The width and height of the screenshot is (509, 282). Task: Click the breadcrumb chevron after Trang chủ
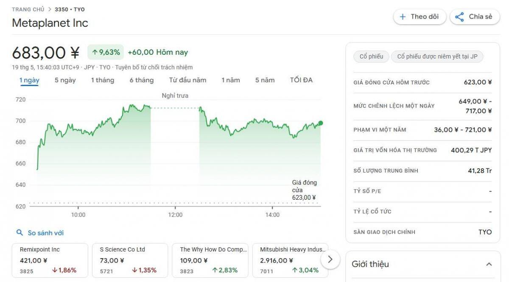pos(50,9)
